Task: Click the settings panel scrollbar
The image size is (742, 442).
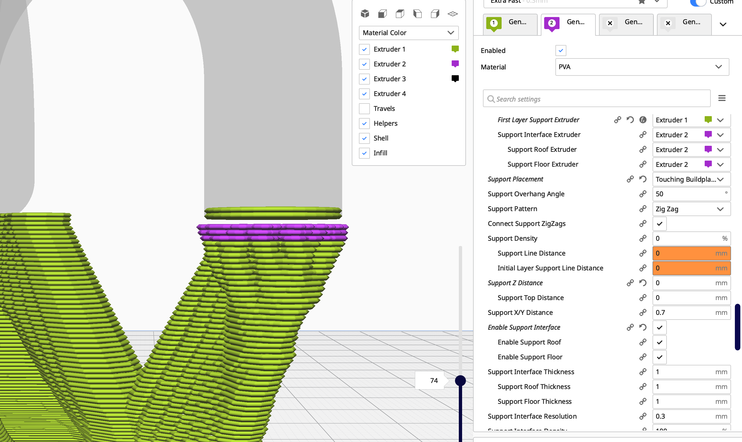Action: point(737,327)
